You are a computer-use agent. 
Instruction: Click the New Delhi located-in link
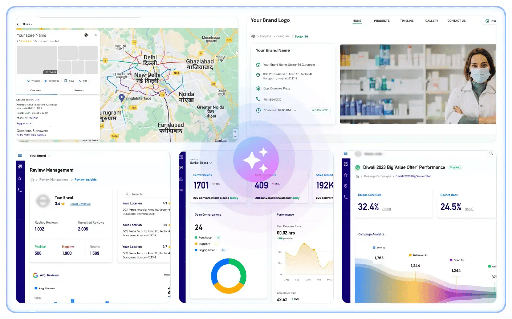tap(34, 100)
